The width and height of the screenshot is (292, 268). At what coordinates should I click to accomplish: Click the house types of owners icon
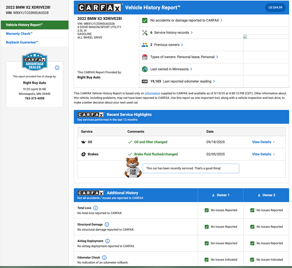pos(145,57)
